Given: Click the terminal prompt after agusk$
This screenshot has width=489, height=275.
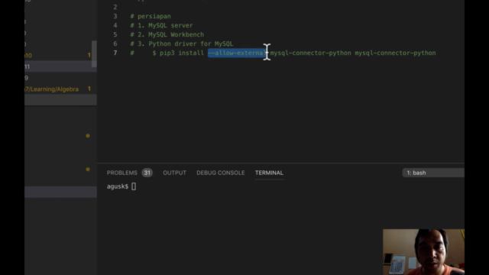Looking at the screenshot, I should (134, 186).
